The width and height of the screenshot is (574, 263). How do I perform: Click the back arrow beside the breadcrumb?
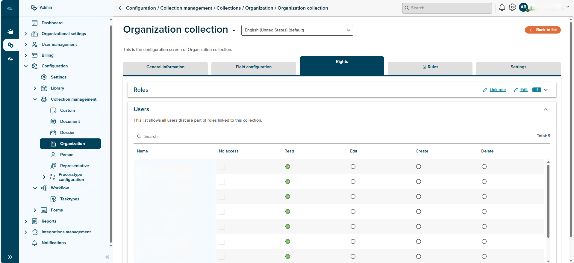click(121, 8)
